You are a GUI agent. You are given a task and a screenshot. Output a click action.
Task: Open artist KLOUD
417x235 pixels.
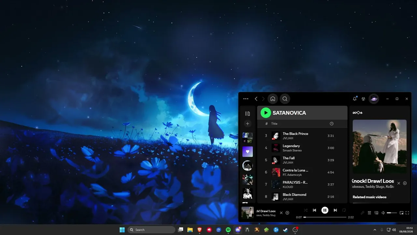[288, 187]
